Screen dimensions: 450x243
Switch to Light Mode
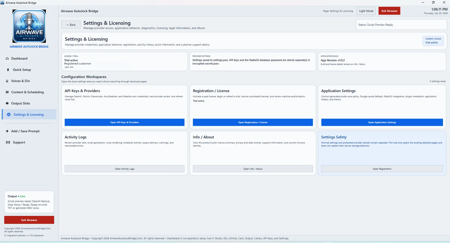coord(366,11)
